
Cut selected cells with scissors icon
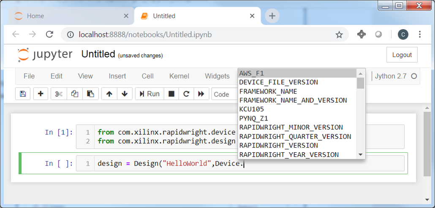click(x=59, y=94)
